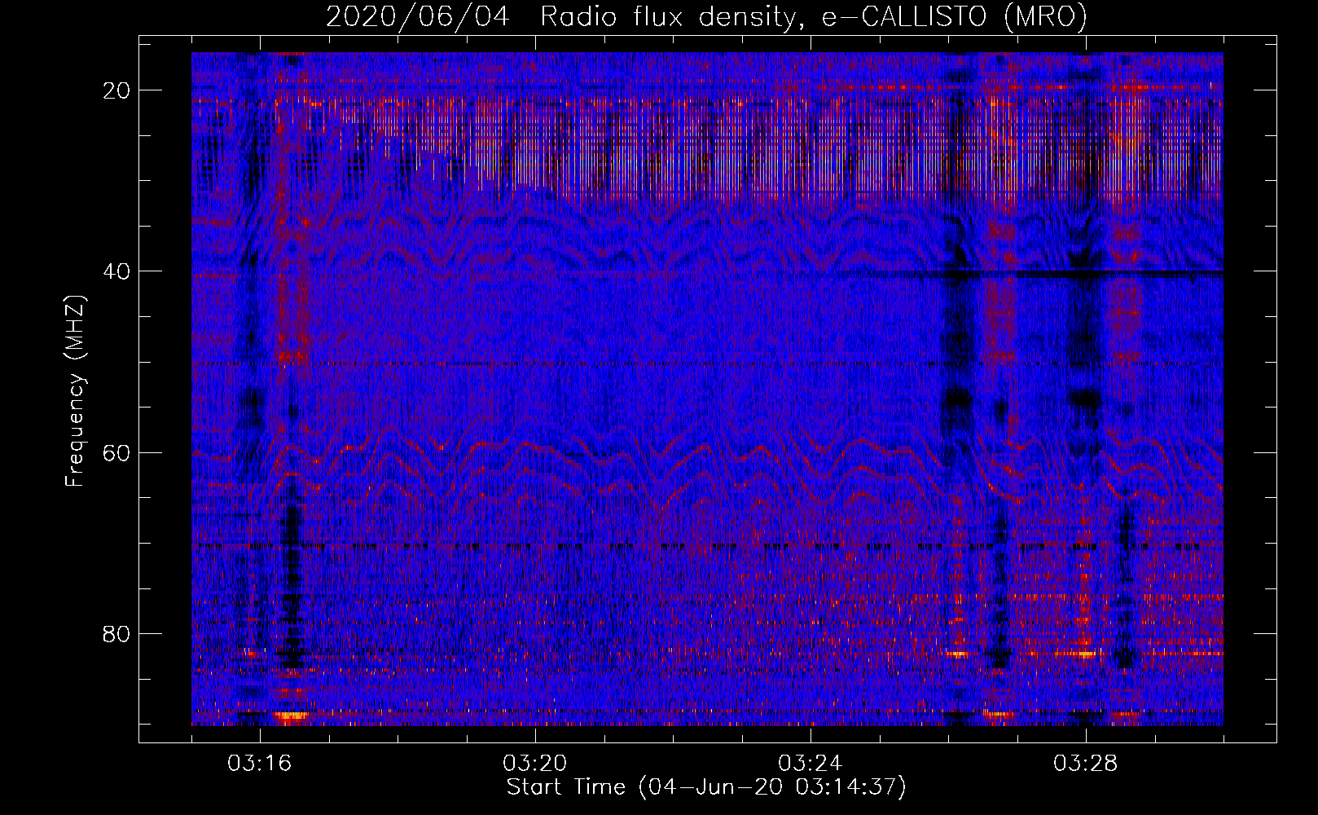Viewport: 1318px width, 815px height.
Task: Click the 80 frequency tick label
Action: point(117,633)
